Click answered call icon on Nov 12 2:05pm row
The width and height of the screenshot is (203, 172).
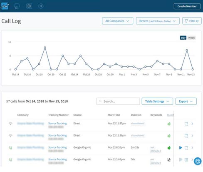[10, 159]
